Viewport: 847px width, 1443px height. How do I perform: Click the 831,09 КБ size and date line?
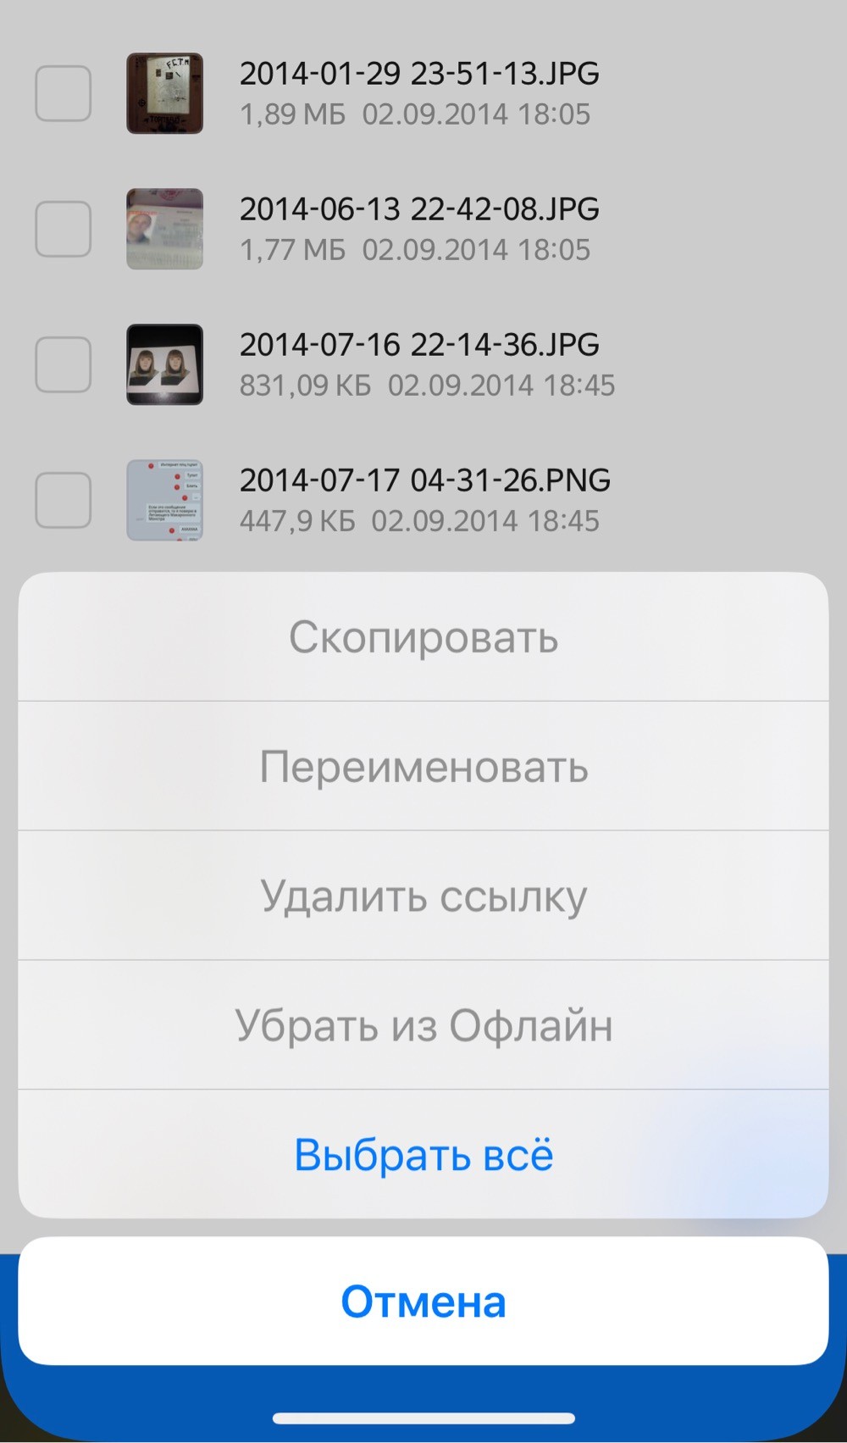(x=427, y=386)
